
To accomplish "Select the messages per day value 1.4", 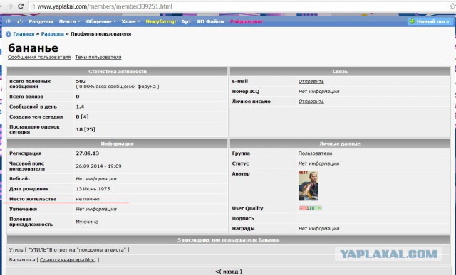I will click(x=80, y=107).
